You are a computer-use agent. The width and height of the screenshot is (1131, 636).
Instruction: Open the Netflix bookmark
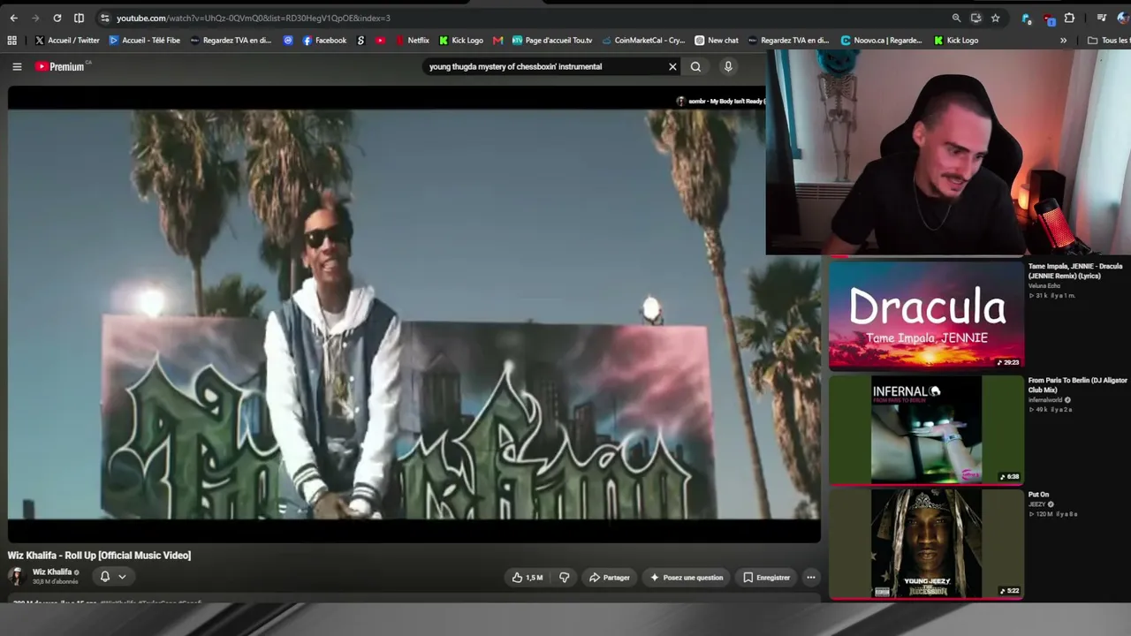point(412,40)
